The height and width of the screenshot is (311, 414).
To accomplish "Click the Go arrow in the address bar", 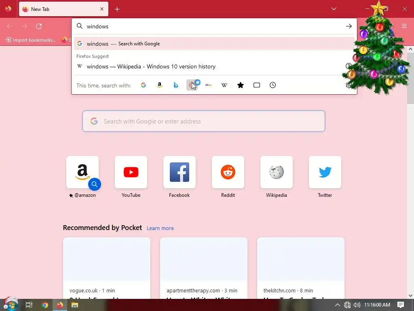I will [x=349, y=26].
